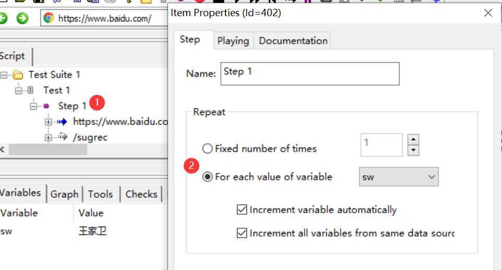Click the green back arrow button

(3, 18)
